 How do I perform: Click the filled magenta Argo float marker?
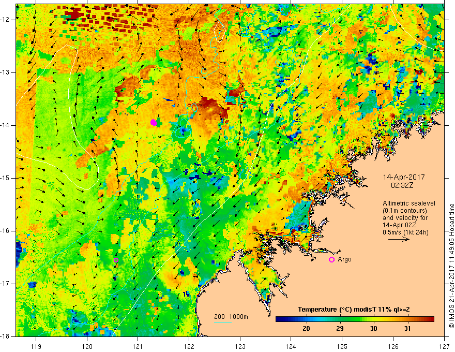154,123
